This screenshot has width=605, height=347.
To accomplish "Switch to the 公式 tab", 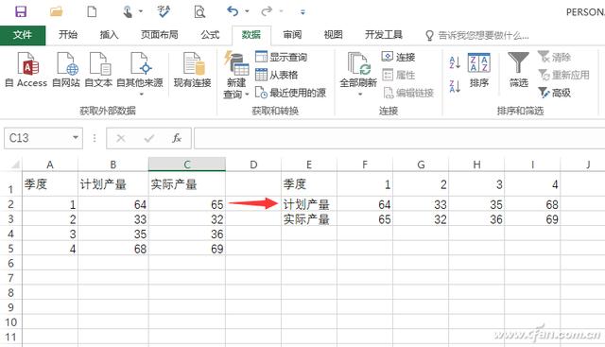I will (x=210, y=35).
